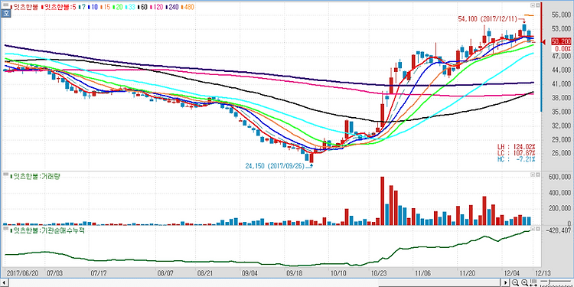This screenshot has width=574, height=287.
Task: Select the 7-day moving average legend
Action: [x=82, y=7]
